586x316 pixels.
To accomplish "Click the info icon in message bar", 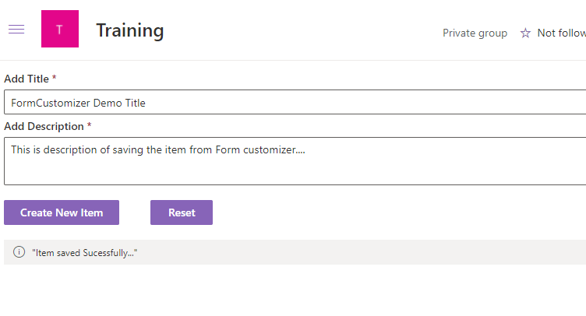I will [x=19, y=252].
